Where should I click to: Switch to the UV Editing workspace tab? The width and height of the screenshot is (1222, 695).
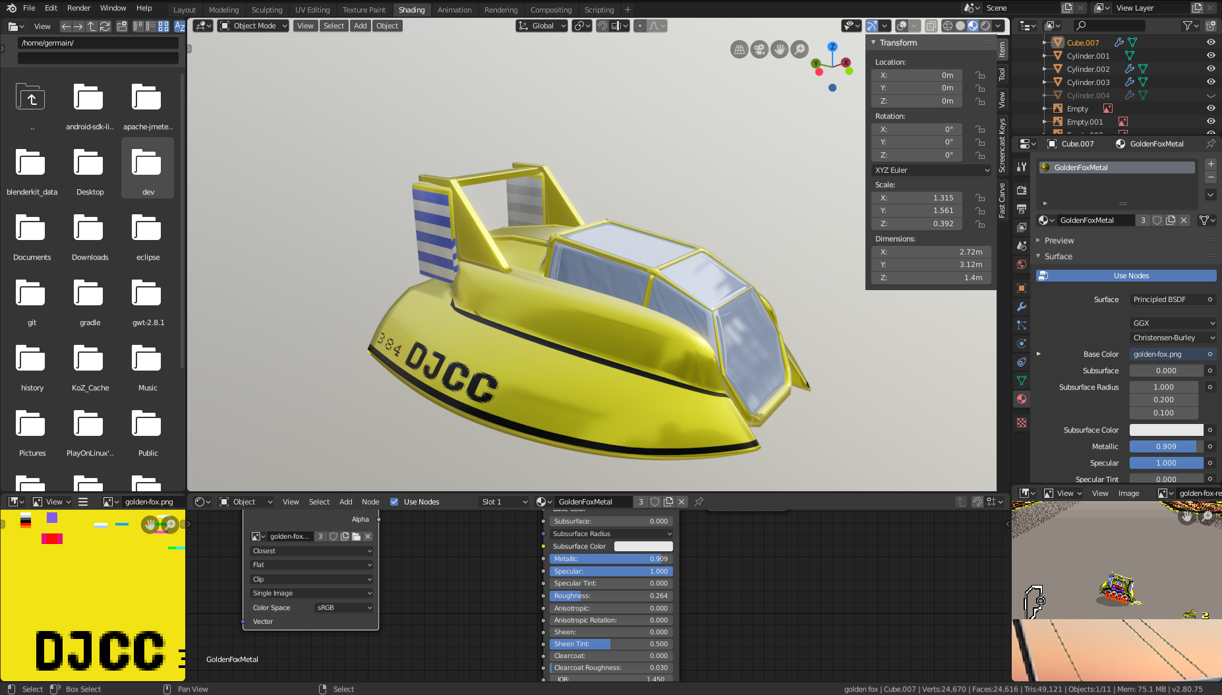point(312,10)
